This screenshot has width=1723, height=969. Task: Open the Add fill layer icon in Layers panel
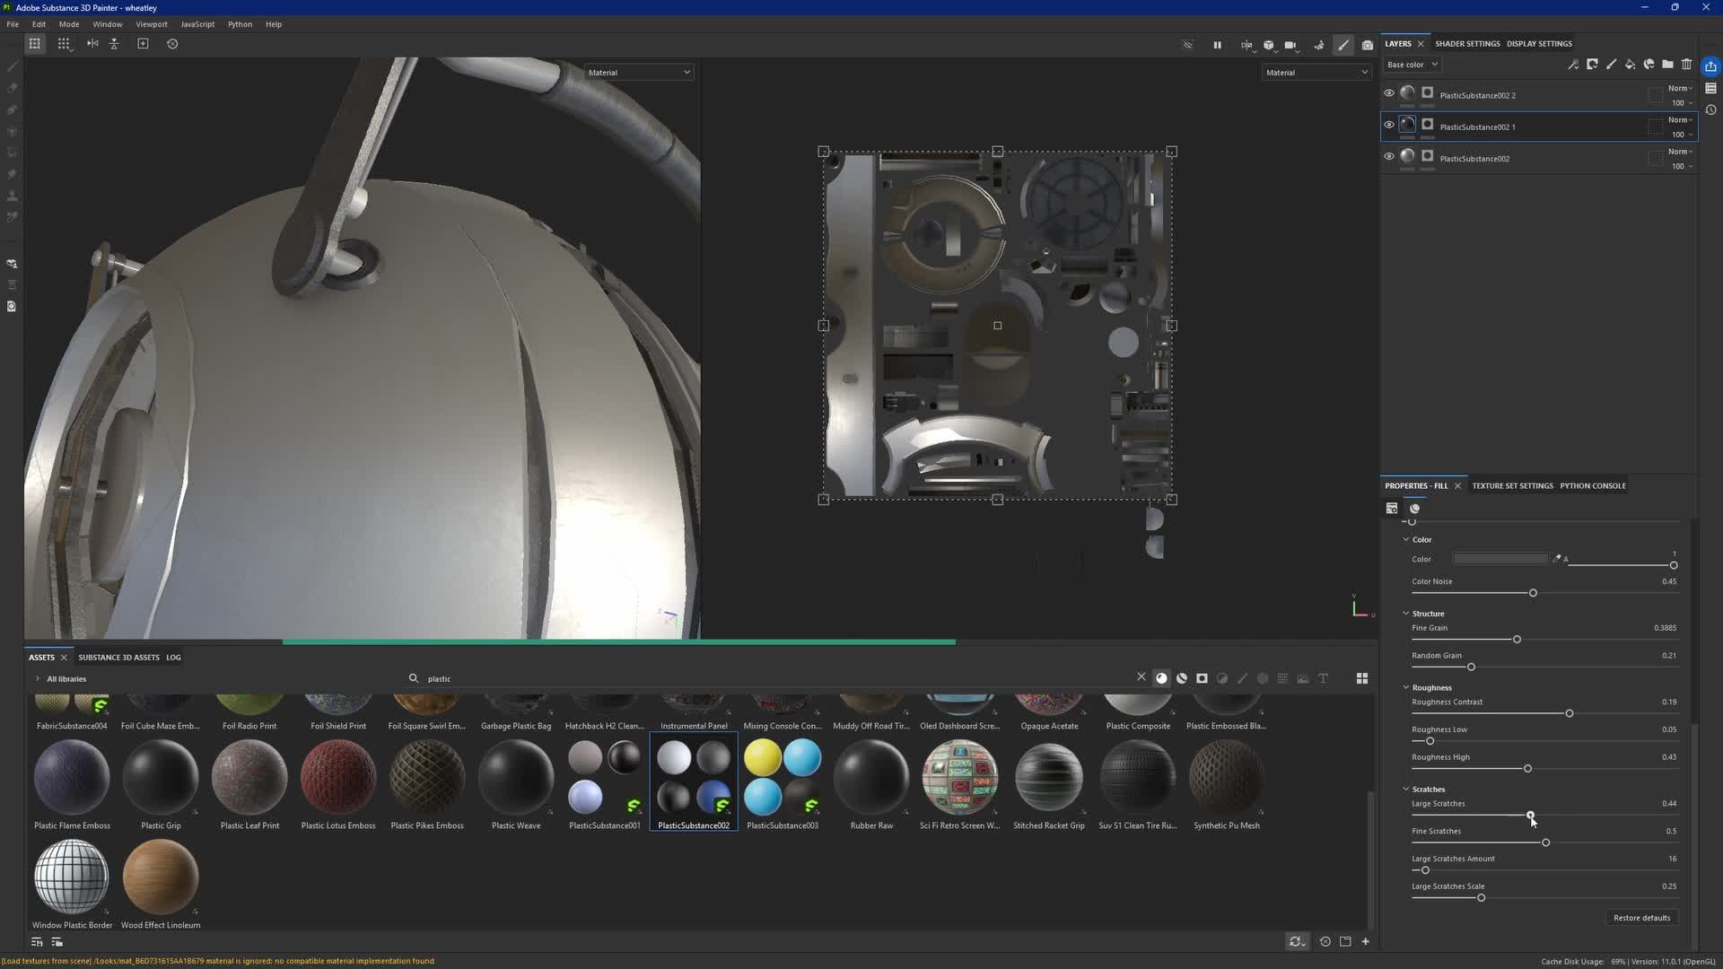click(x=1631, y=65)
